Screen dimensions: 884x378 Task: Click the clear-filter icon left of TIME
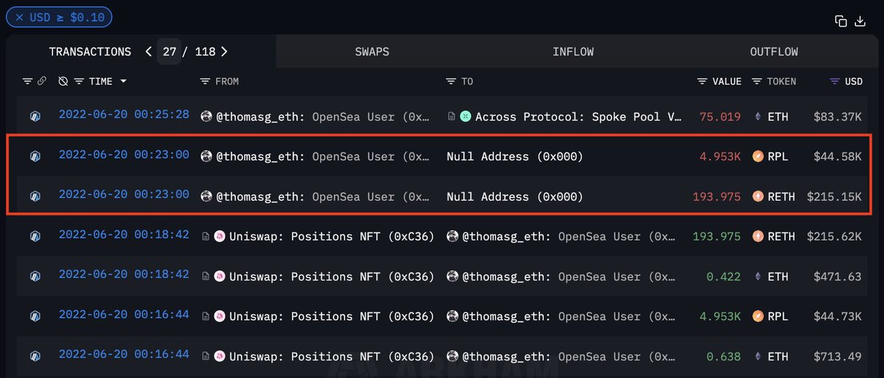point(63,81)
